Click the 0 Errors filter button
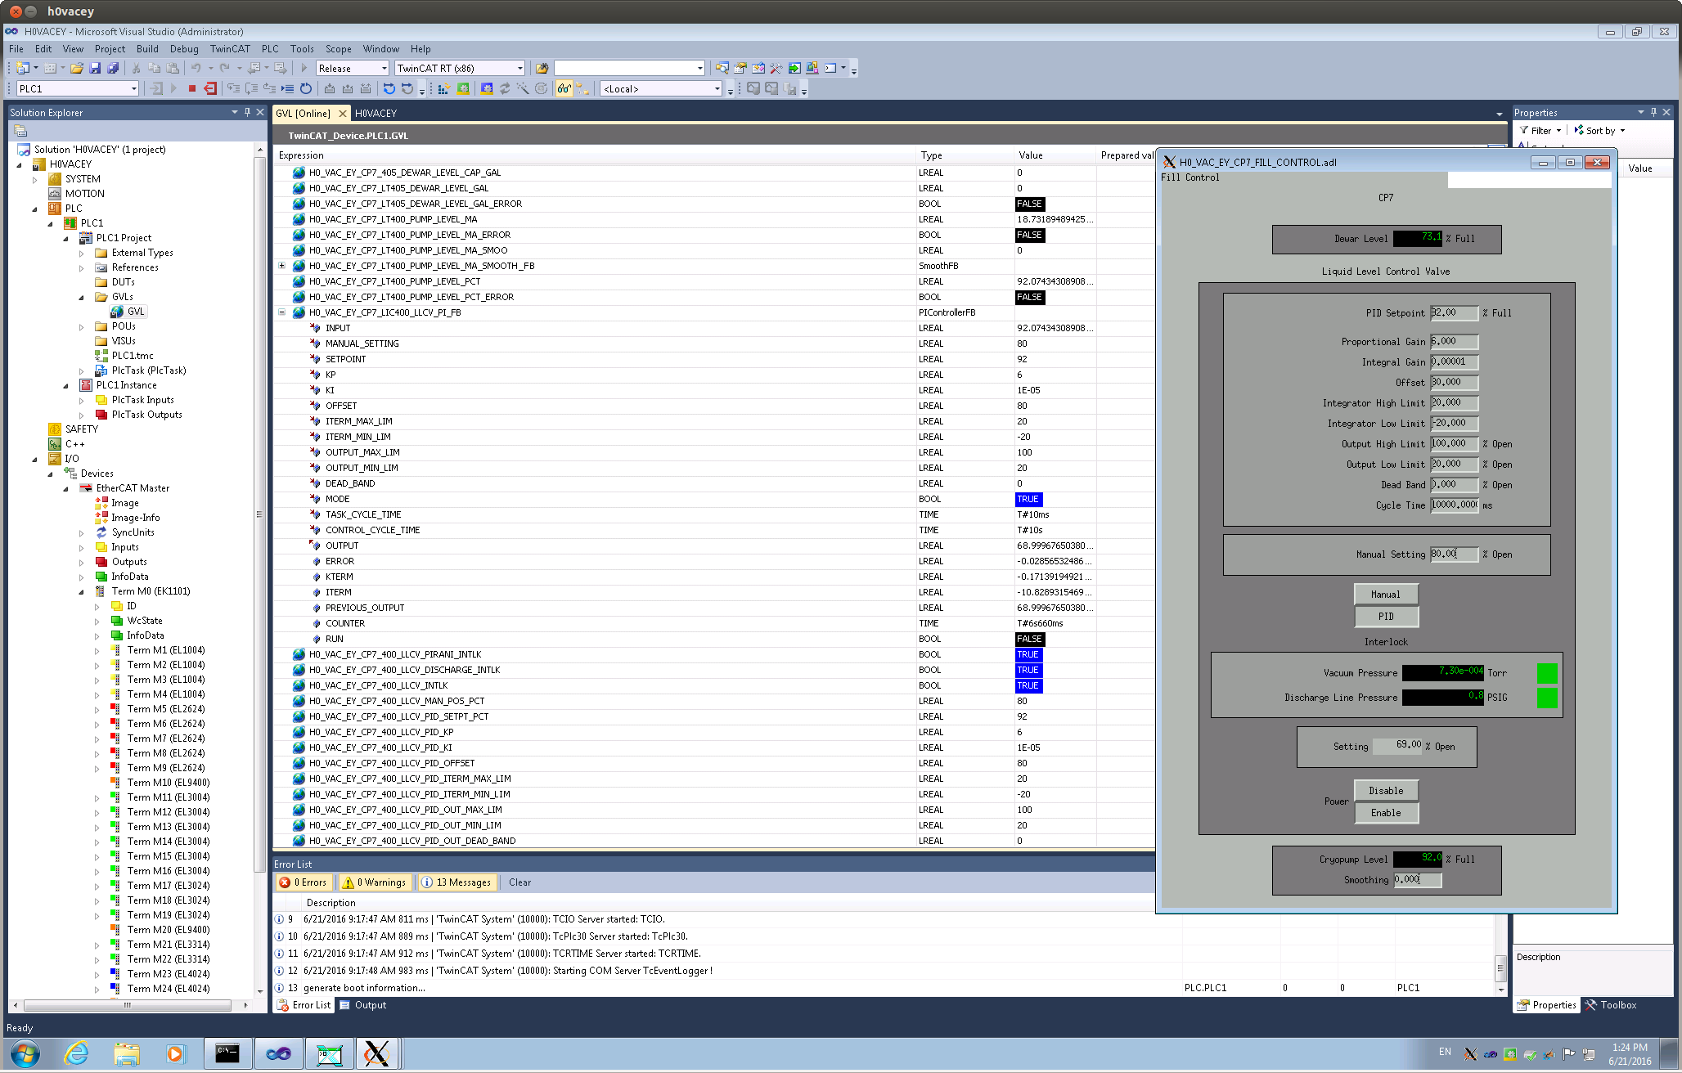The height and width of the screenshot is (1073, 1682). [x=304, y=882]
